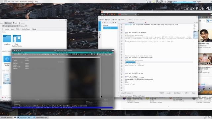Switch to the Player.sh document tab
Viewport: 212px width, 119px height.
[x=131, y=22]
